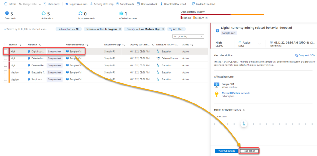
Task: Sort by Alert title column header
Action: click(34, 44)
